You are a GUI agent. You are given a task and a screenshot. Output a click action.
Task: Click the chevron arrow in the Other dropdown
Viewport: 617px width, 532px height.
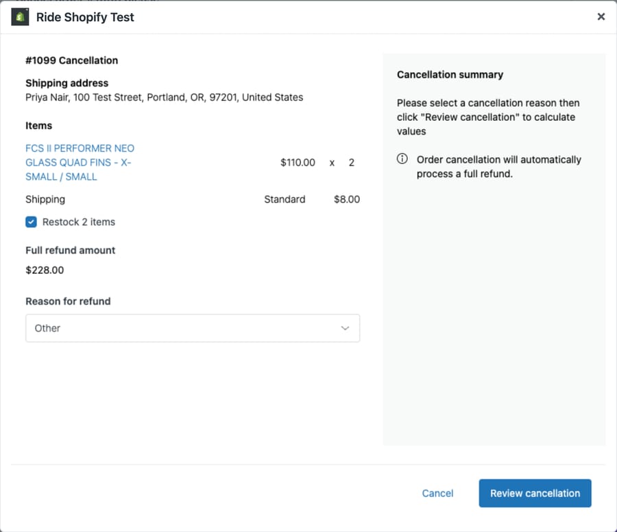click(345, 328)
